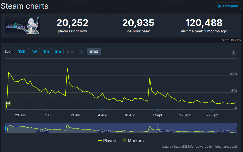This screenshot has width=243, height=152.
Task: Open the Shadowverse Worlds Beyond game thumbnail
Action: [x=22, y=26]
